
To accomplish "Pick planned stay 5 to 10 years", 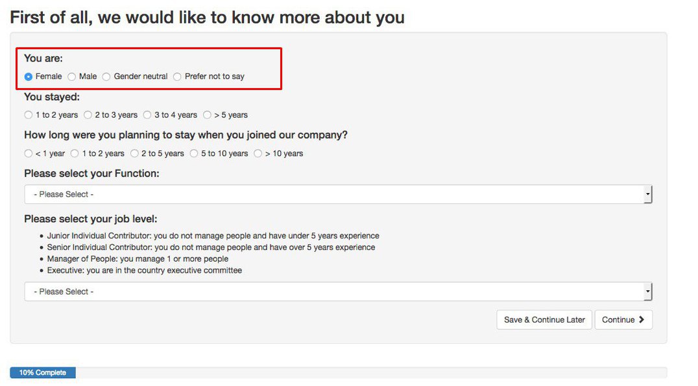I will (194, 153).
